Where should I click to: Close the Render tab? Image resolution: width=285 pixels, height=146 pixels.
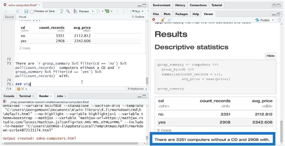[x=51, y=96]
